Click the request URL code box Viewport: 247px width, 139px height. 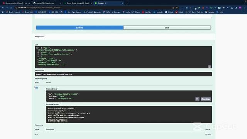(123, 74)
